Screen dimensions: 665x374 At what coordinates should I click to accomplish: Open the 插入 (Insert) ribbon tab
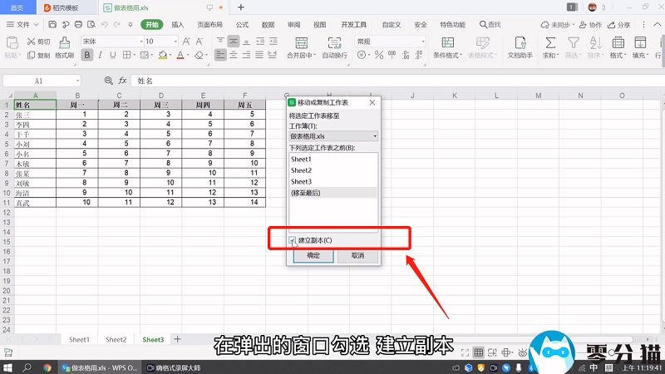point(178,25)
